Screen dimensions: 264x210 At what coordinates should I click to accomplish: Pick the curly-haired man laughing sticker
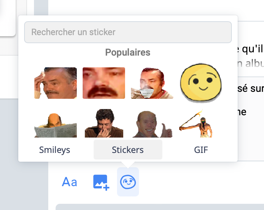tap(104, 123)
